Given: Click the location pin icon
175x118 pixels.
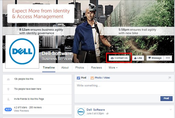Looking at the screenshot, I should [9, 89].
